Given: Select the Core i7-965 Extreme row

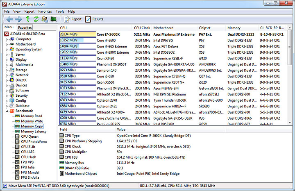Looking at the screenshot, I should pyautogui.click(x=173, y=46).
